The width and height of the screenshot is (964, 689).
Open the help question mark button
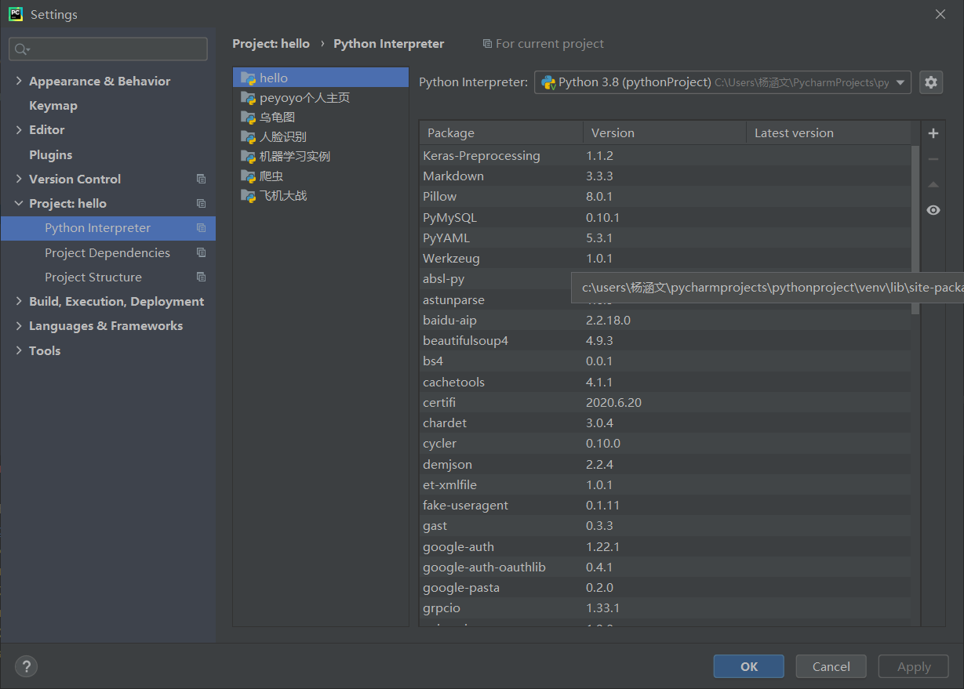pyautogui.click(x=26, y=666)
